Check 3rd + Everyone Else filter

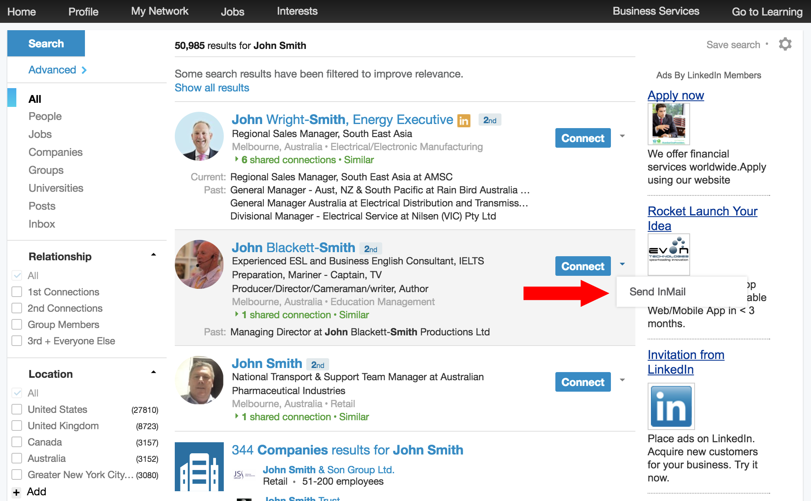(17, 341)
